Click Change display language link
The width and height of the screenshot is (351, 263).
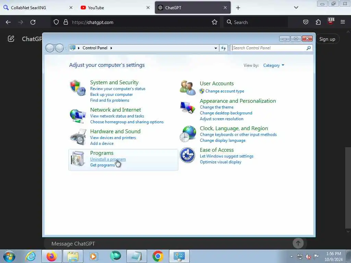tap(222, 140)
